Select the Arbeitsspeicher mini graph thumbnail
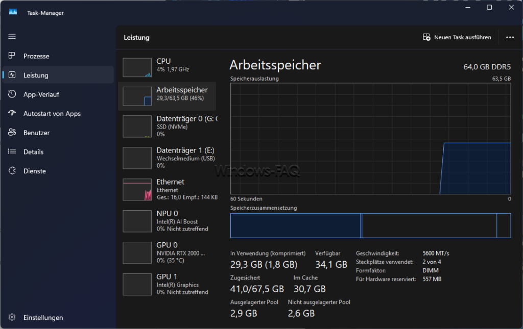523x329 pixels. coord(137,96)
